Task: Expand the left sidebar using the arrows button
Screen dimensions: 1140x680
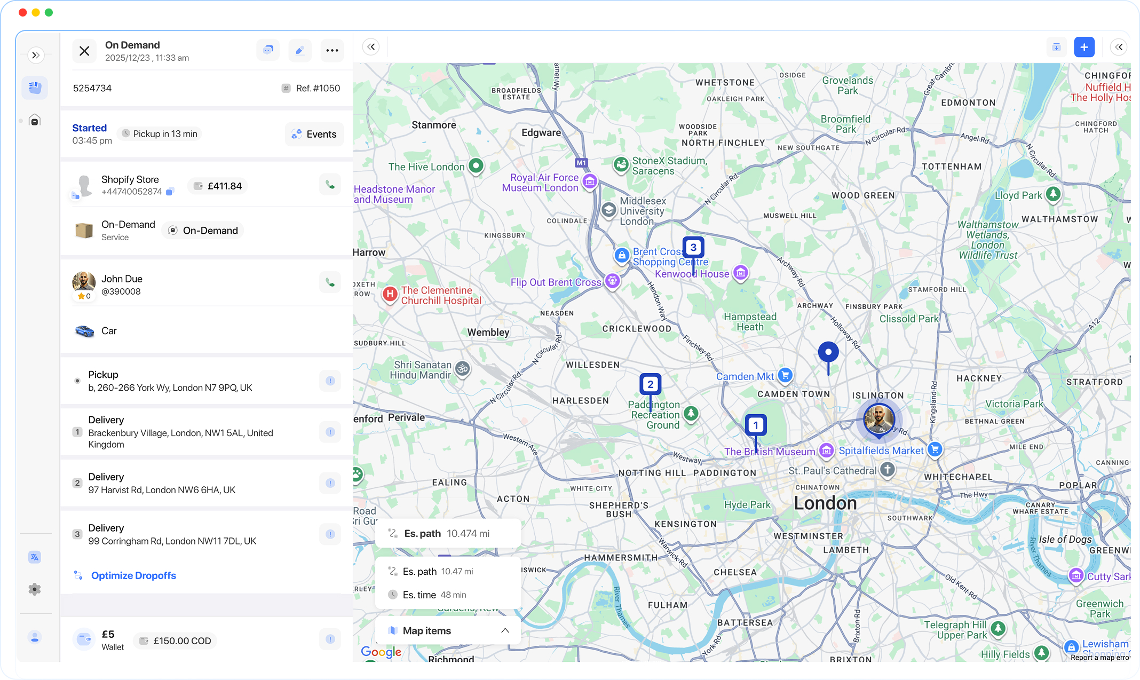Action: pos(36,55)
